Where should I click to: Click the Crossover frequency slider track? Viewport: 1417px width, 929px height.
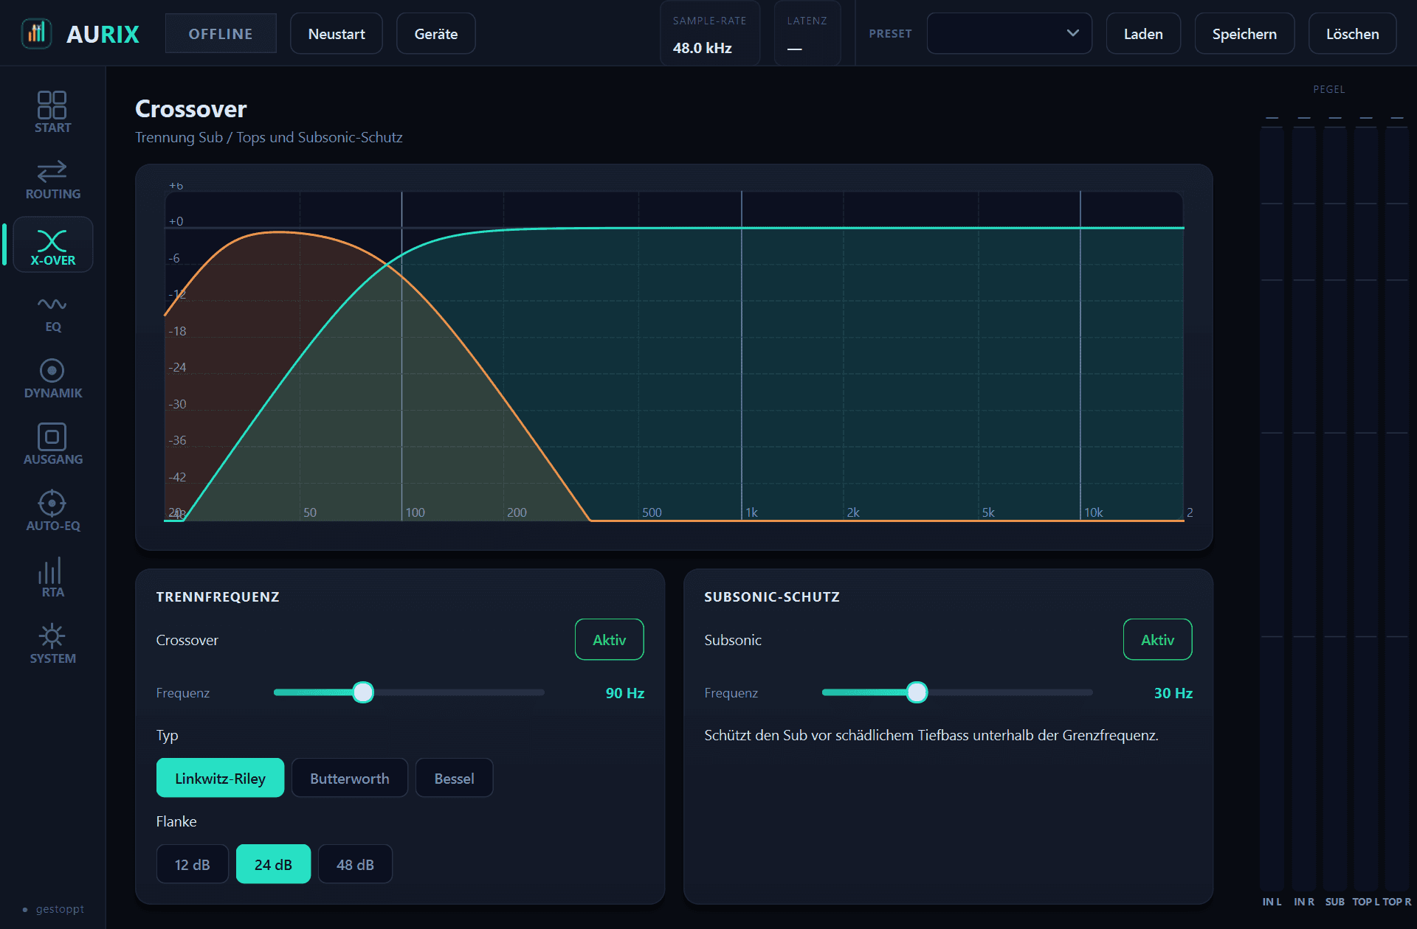click(409, 692)
